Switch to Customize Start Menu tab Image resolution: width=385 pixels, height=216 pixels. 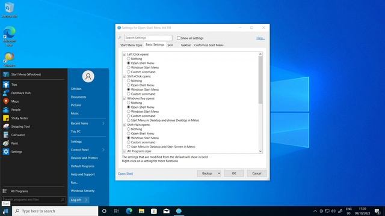coord(209,46)
